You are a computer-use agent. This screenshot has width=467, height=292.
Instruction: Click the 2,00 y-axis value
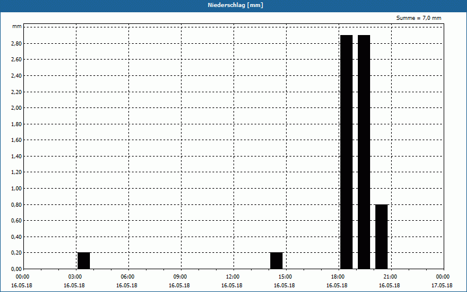point(16,108)
